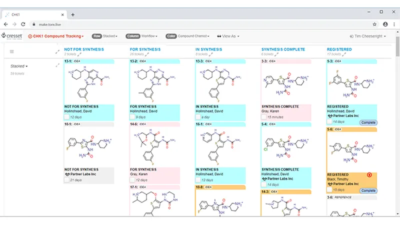Expand the sidebar header using arrows icon
The width and height of the screenshot is (400, 225).
[x=57, y=52]
